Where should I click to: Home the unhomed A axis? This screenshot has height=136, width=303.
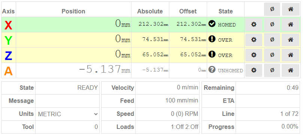[x=291, y=70]
